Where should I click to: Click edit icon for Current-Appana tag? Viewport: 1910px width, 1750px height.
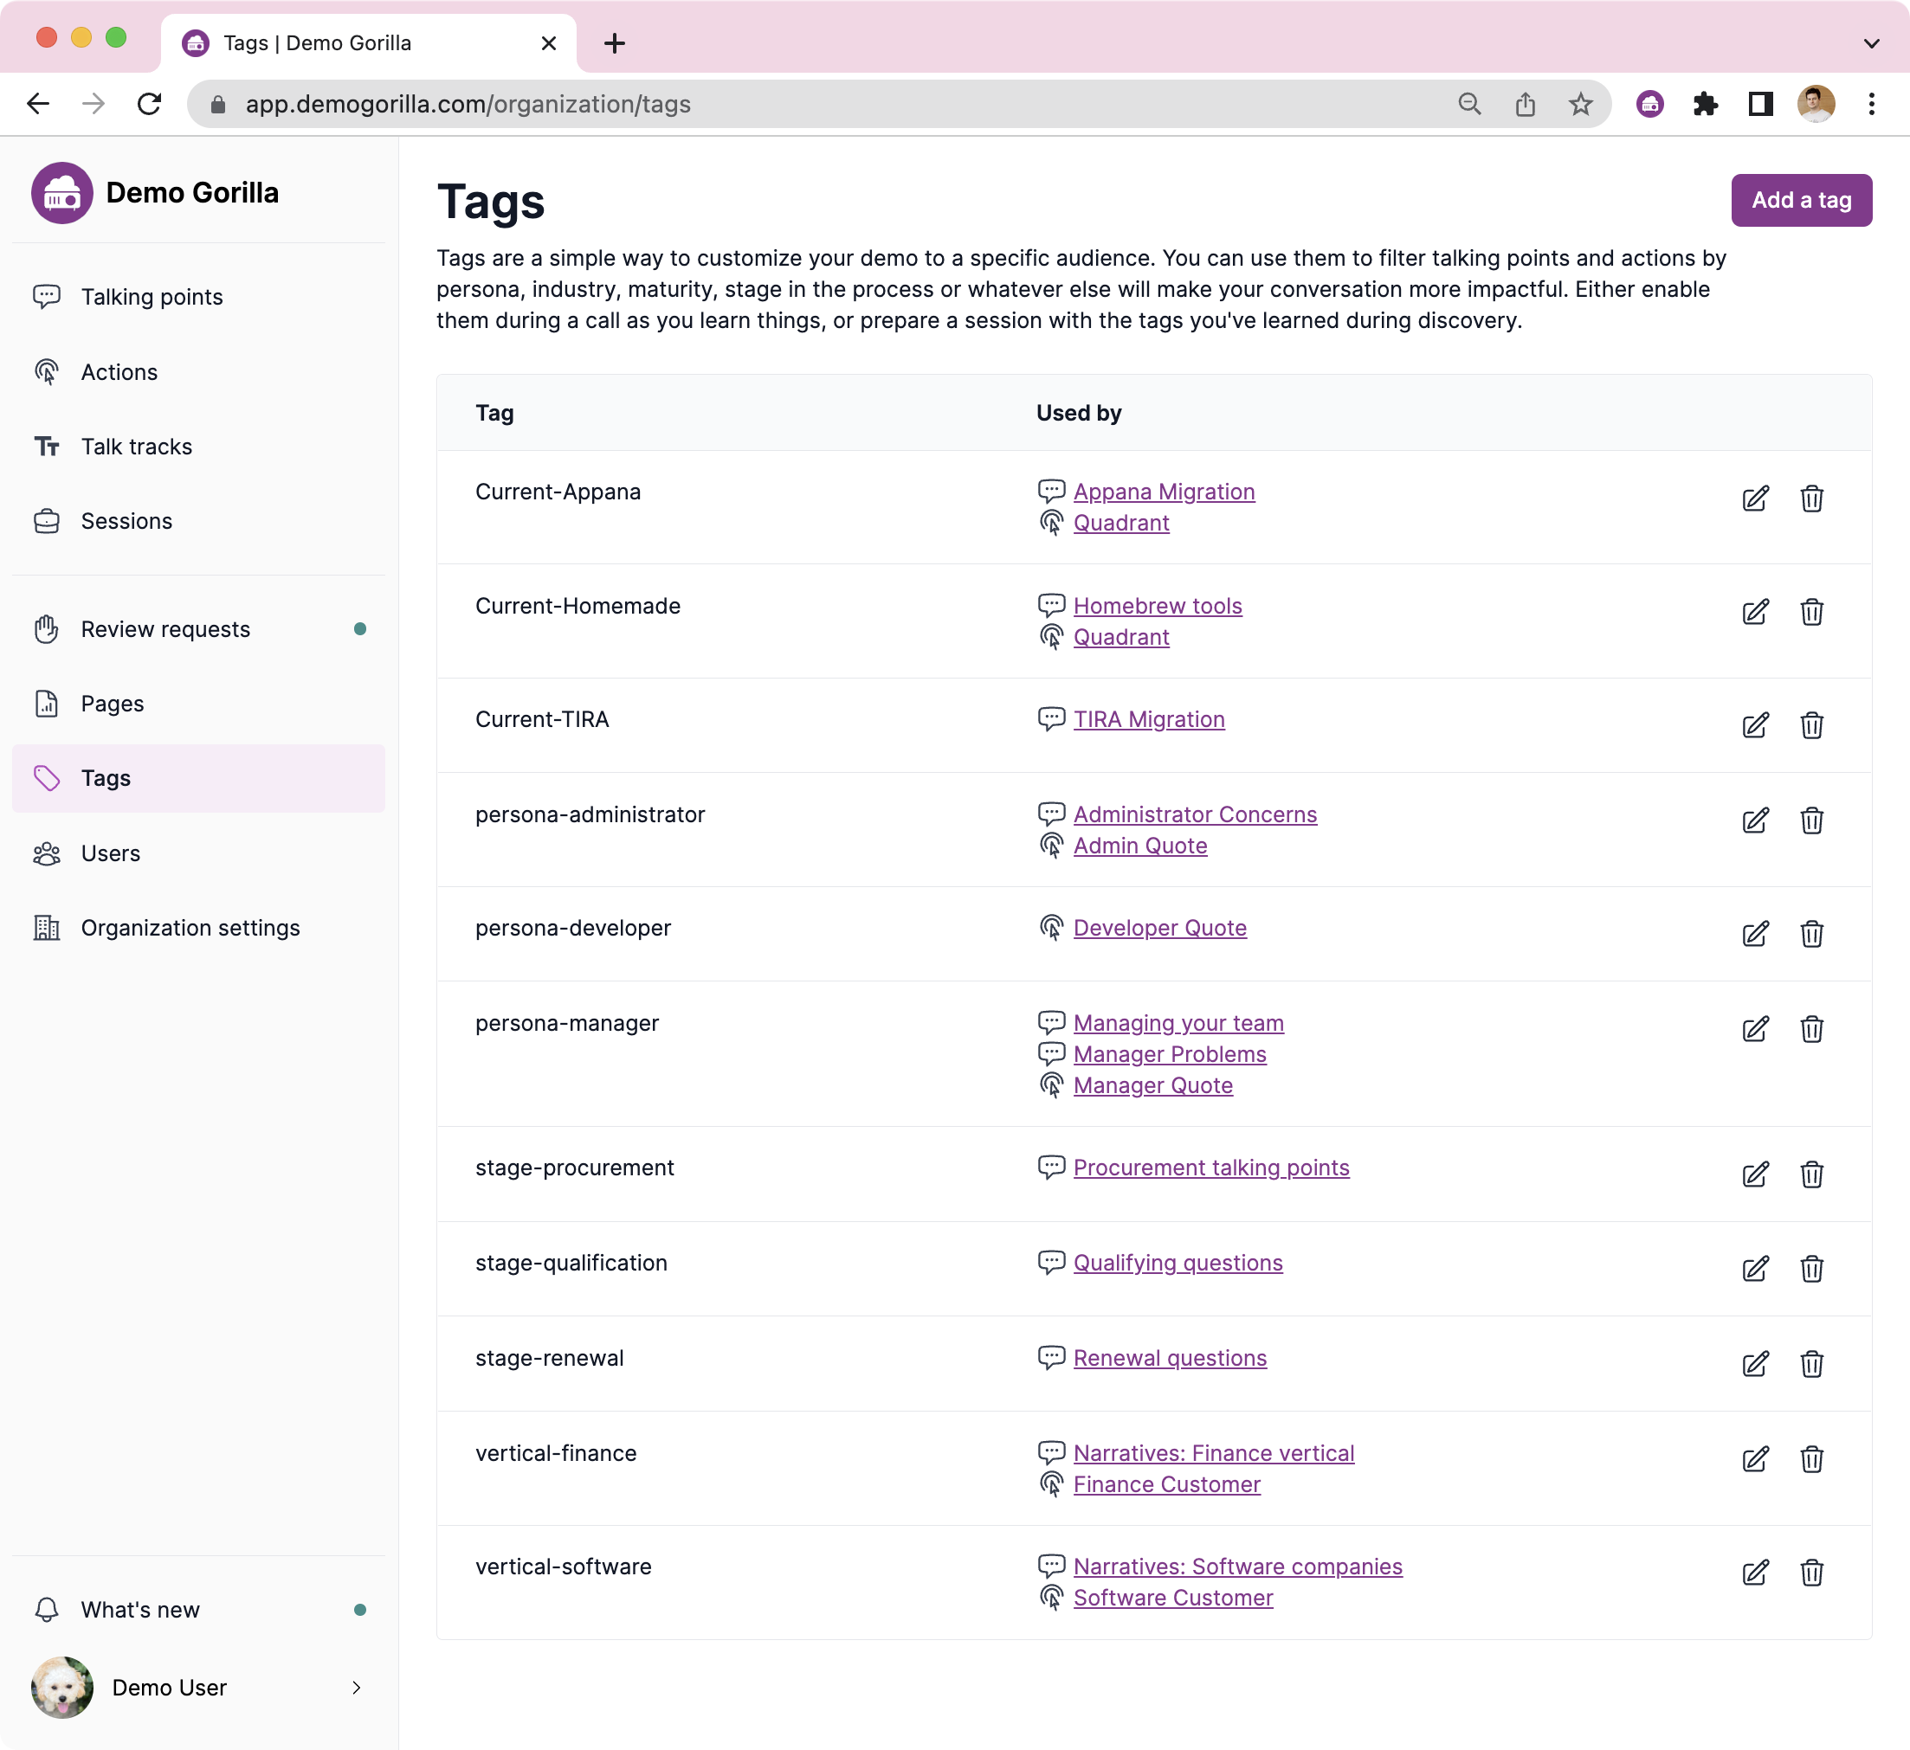[x=1755, y=499]
